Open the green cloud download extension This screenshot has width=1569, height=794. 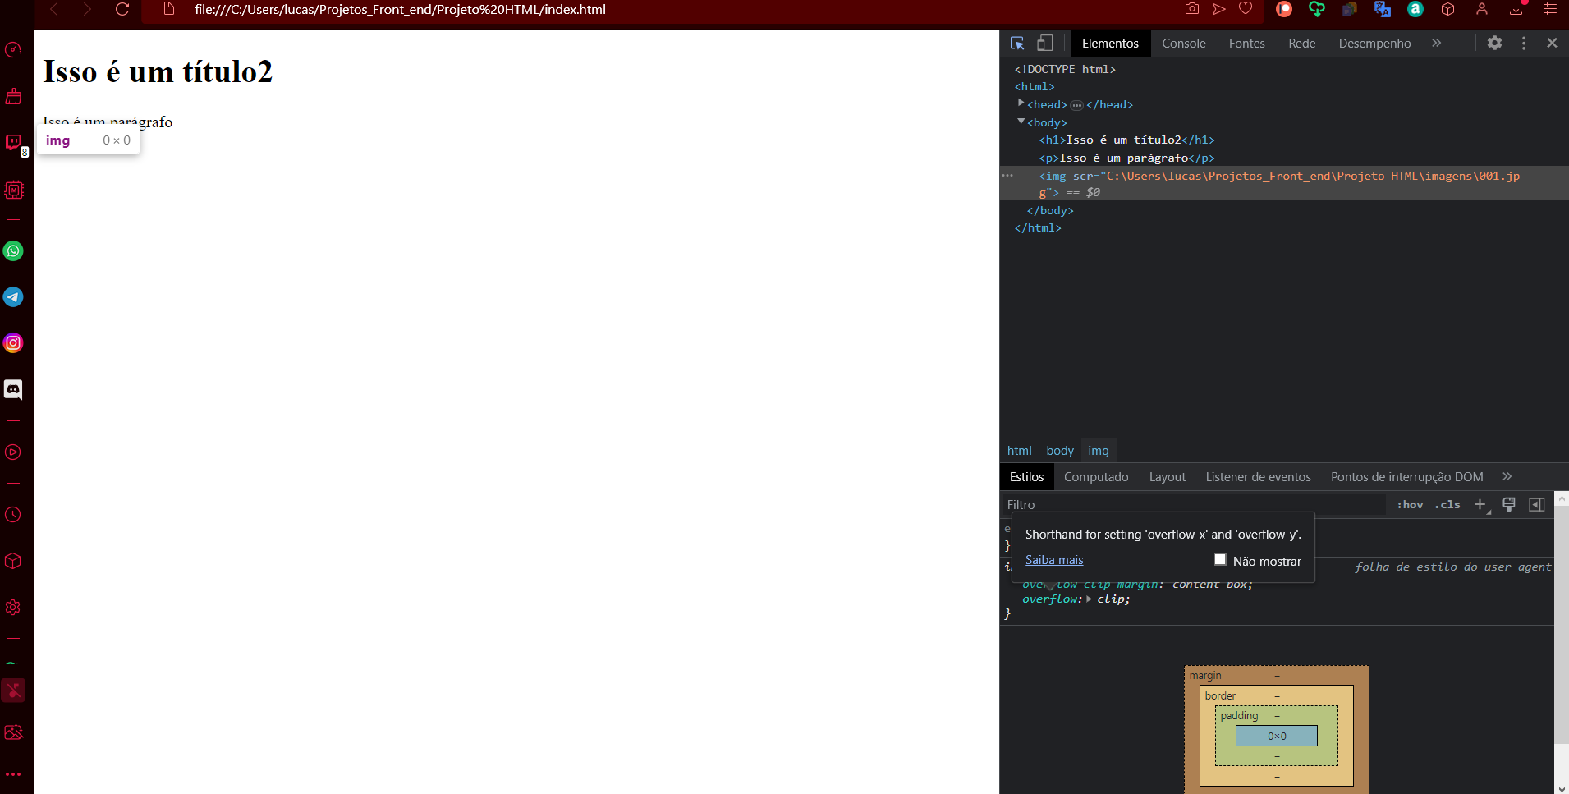pos(1317,9)
